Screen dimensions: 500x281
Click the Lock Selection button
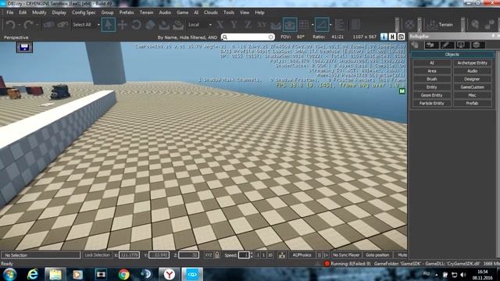tap(97, 255)
